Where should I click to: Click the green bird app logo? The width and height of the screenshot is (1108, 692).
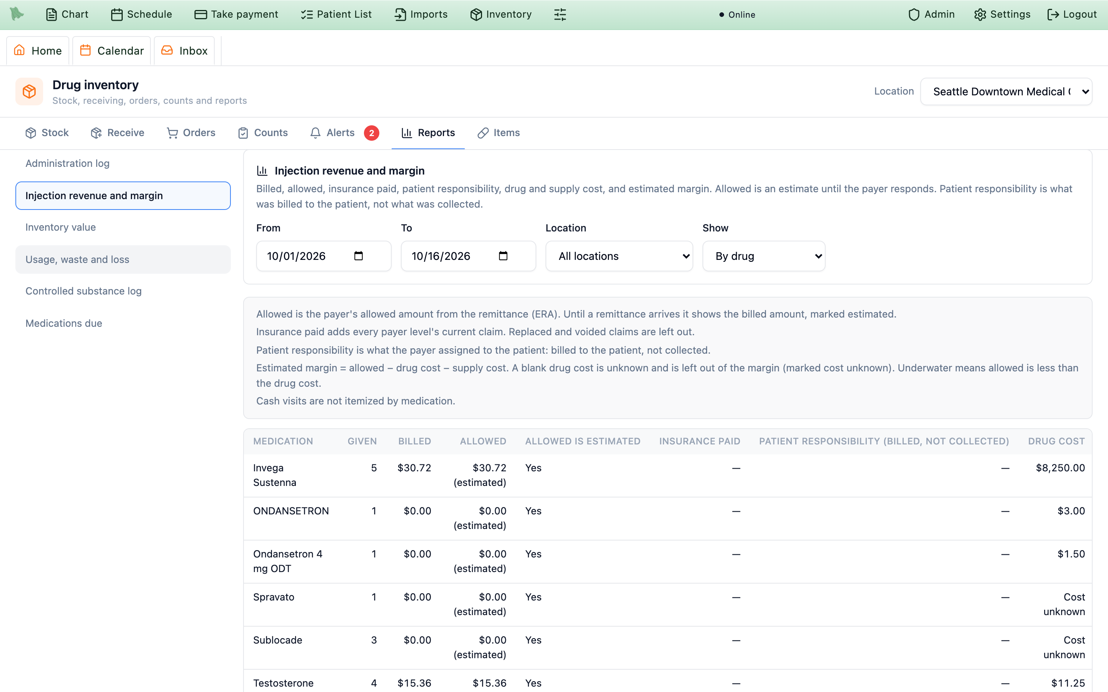click(x=17, y=14)
